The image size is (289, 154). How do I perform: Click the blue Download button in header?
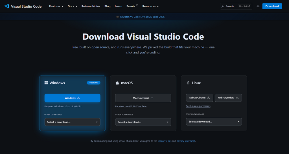tap(272, 6)
